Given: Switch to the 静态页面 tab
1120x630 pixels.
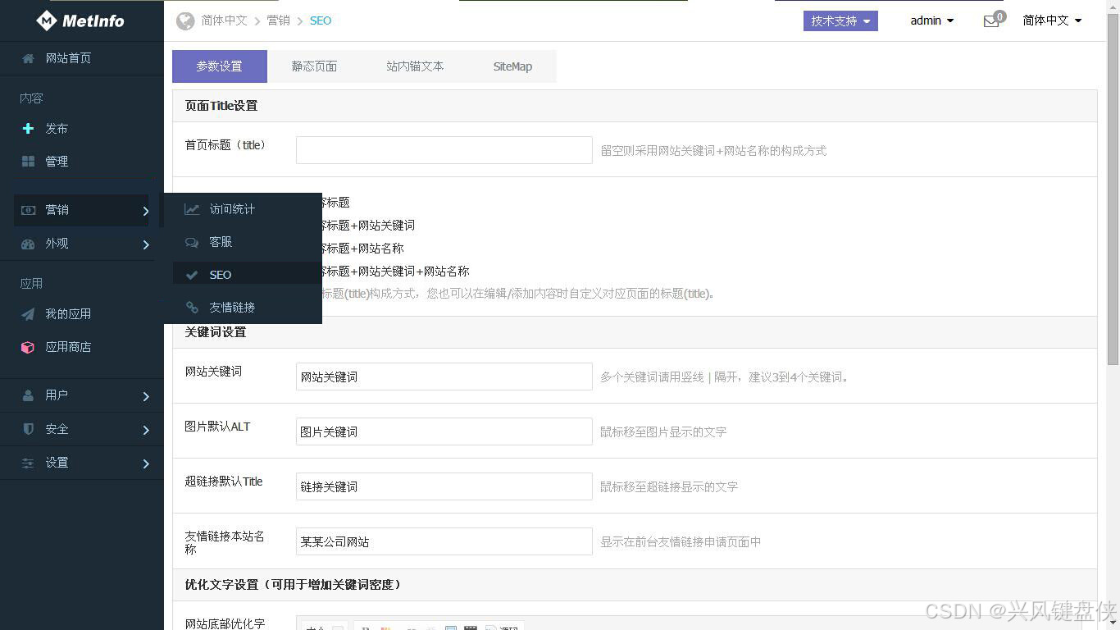Looking at the screenshot, I should (314, 66).
